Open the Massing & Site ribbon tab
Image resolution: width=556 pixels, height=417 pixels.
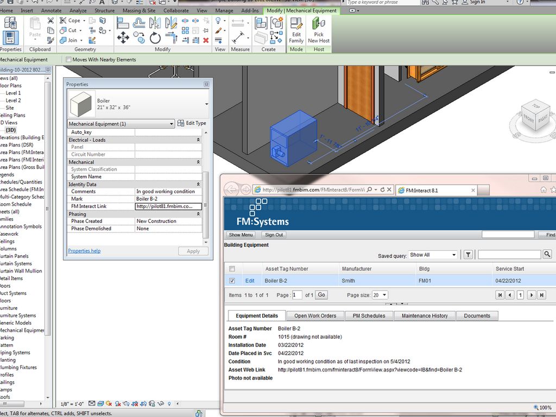click(139, 10)
